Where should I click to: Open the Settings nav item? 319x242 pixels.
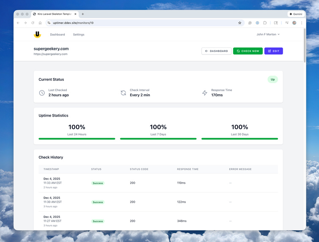pyautogui.click(x=79, y=35)
